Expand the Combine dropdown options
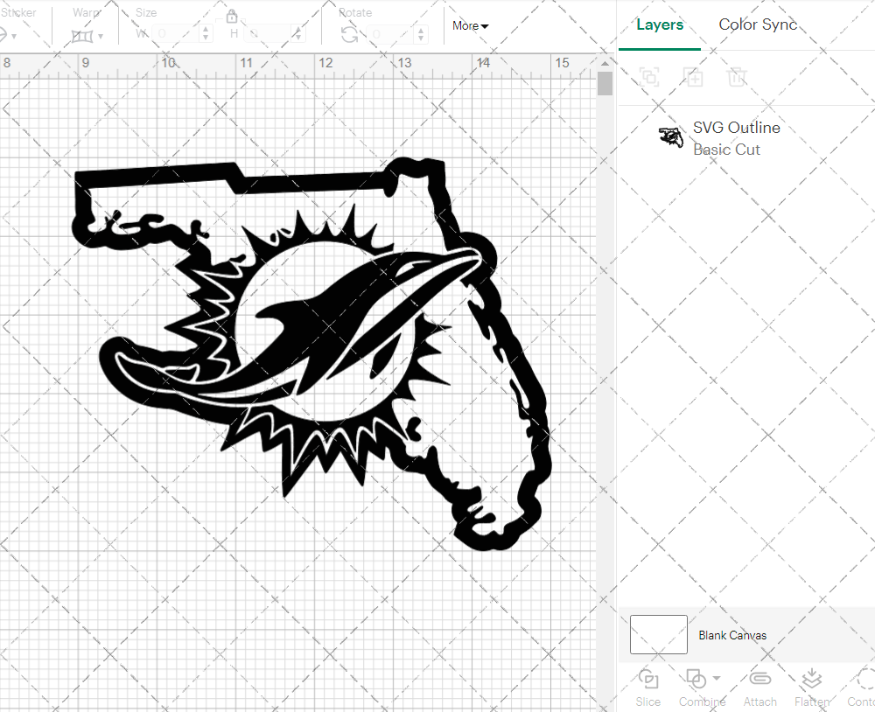875x712 pixels. click(x=717, y=678)
